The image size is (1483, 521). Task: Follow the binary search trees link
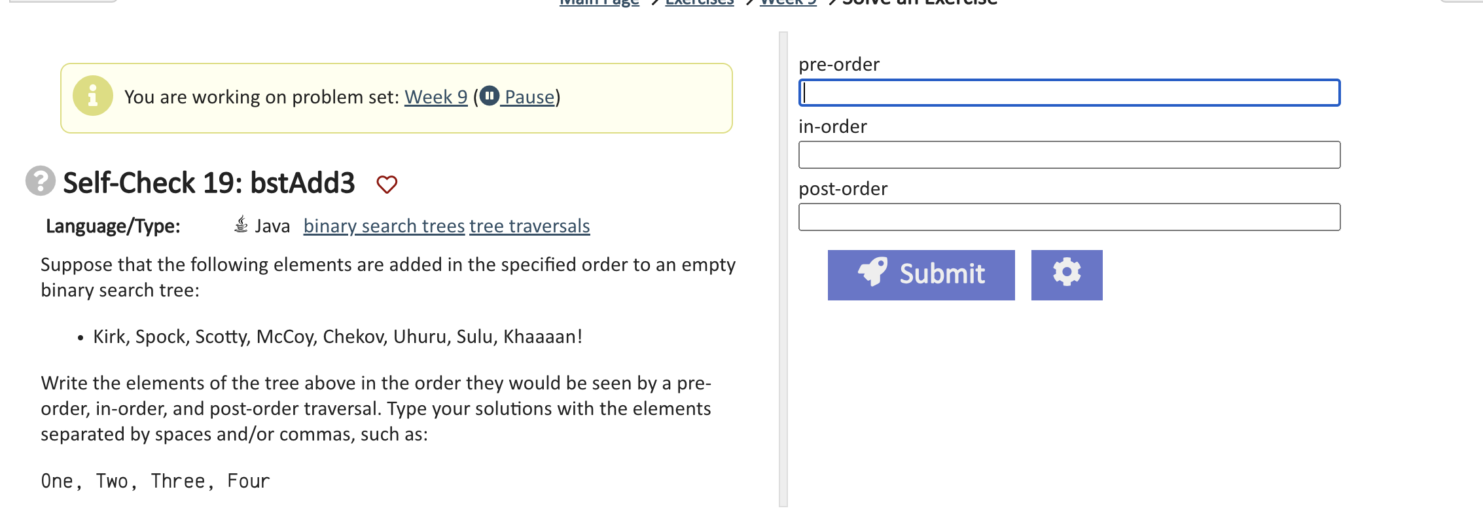(x=384, y=226)
